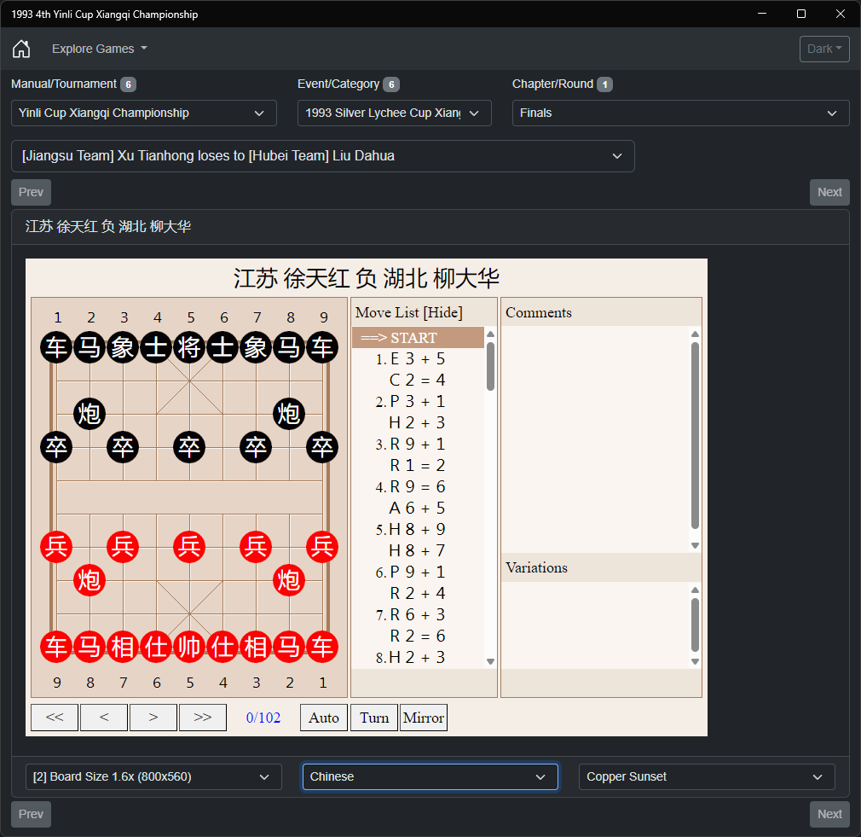Click the black center 卒 pawn on file 5
Viewport: 861px width, 837px height.
(x=189, y=447)
